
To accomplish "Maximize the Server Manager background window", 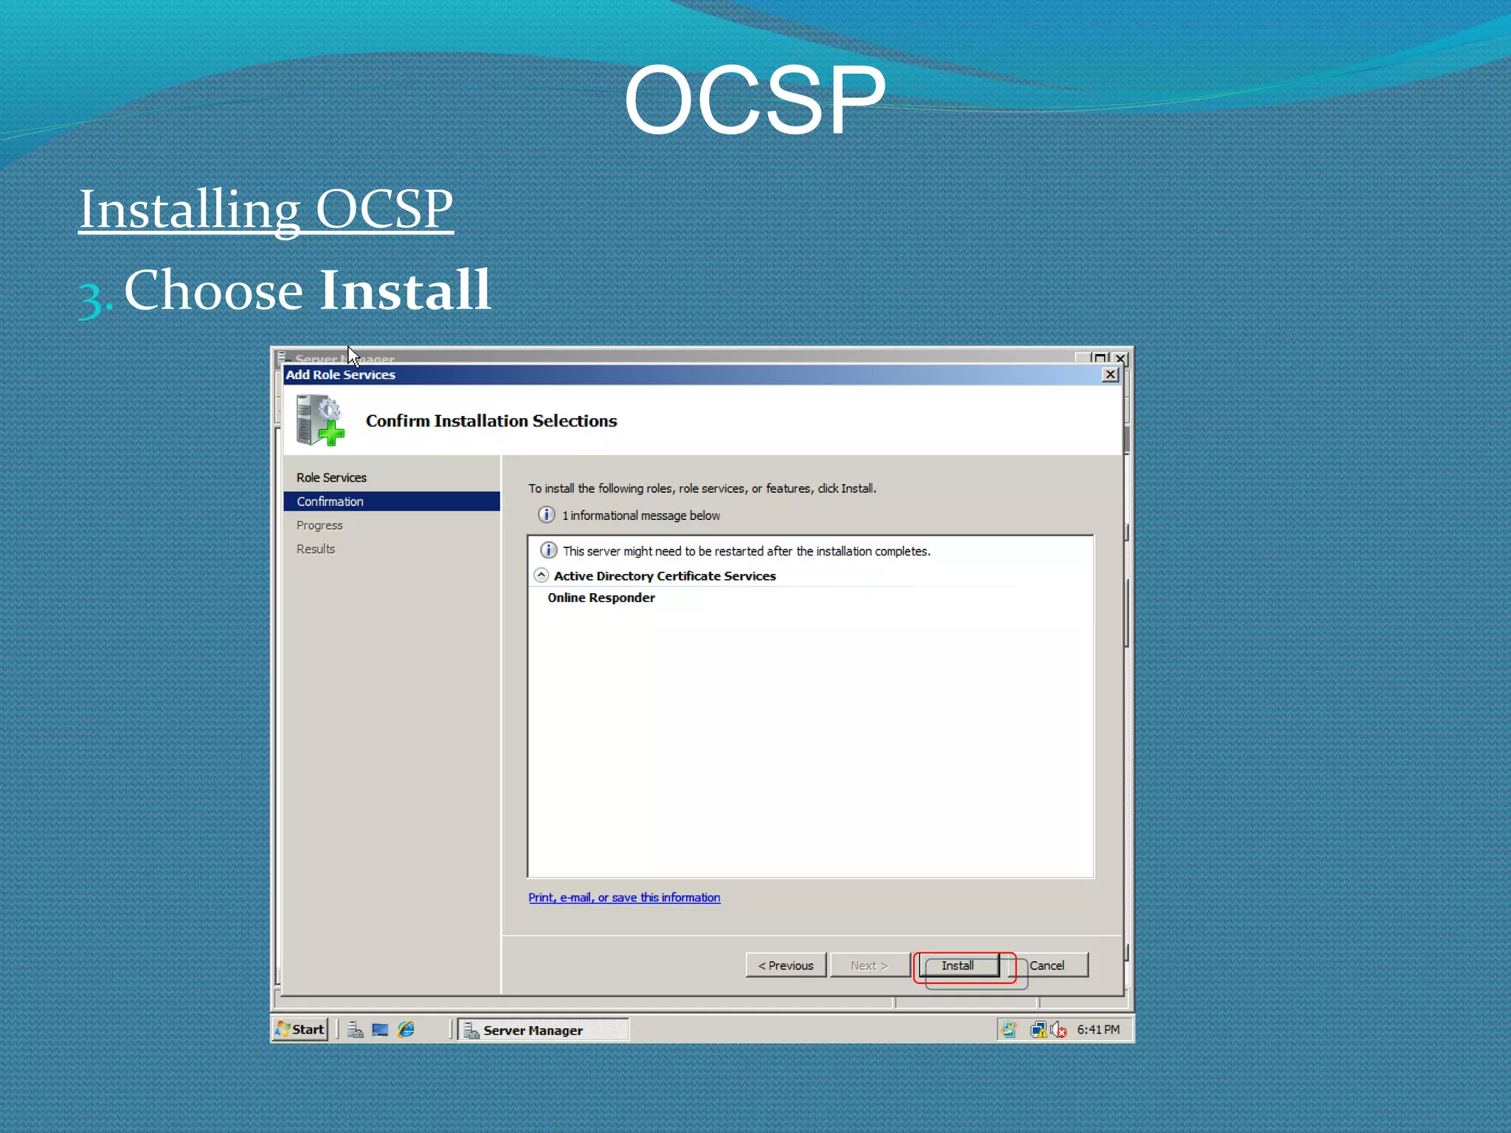I will click(1100, 358).
